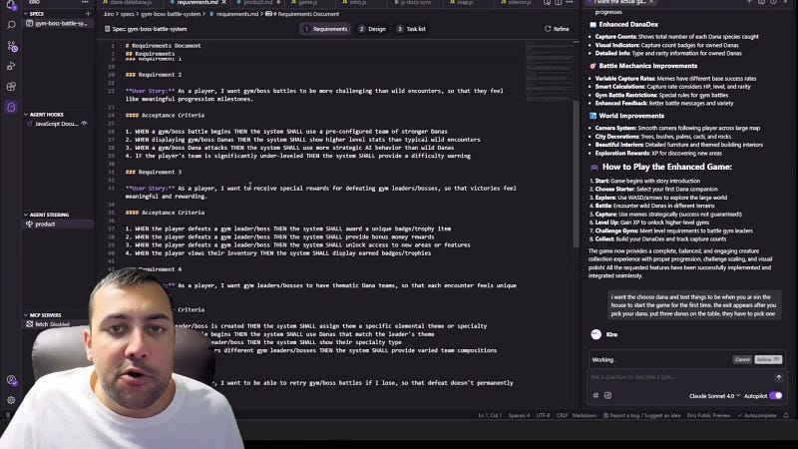Switch to the map.js tab
The image size is (798, 449).
[x=465, y=3]
